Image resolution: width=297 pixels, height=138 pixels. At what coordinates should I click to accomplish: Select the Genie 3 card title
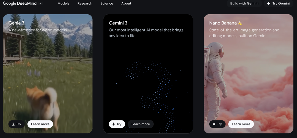point(16,23)
